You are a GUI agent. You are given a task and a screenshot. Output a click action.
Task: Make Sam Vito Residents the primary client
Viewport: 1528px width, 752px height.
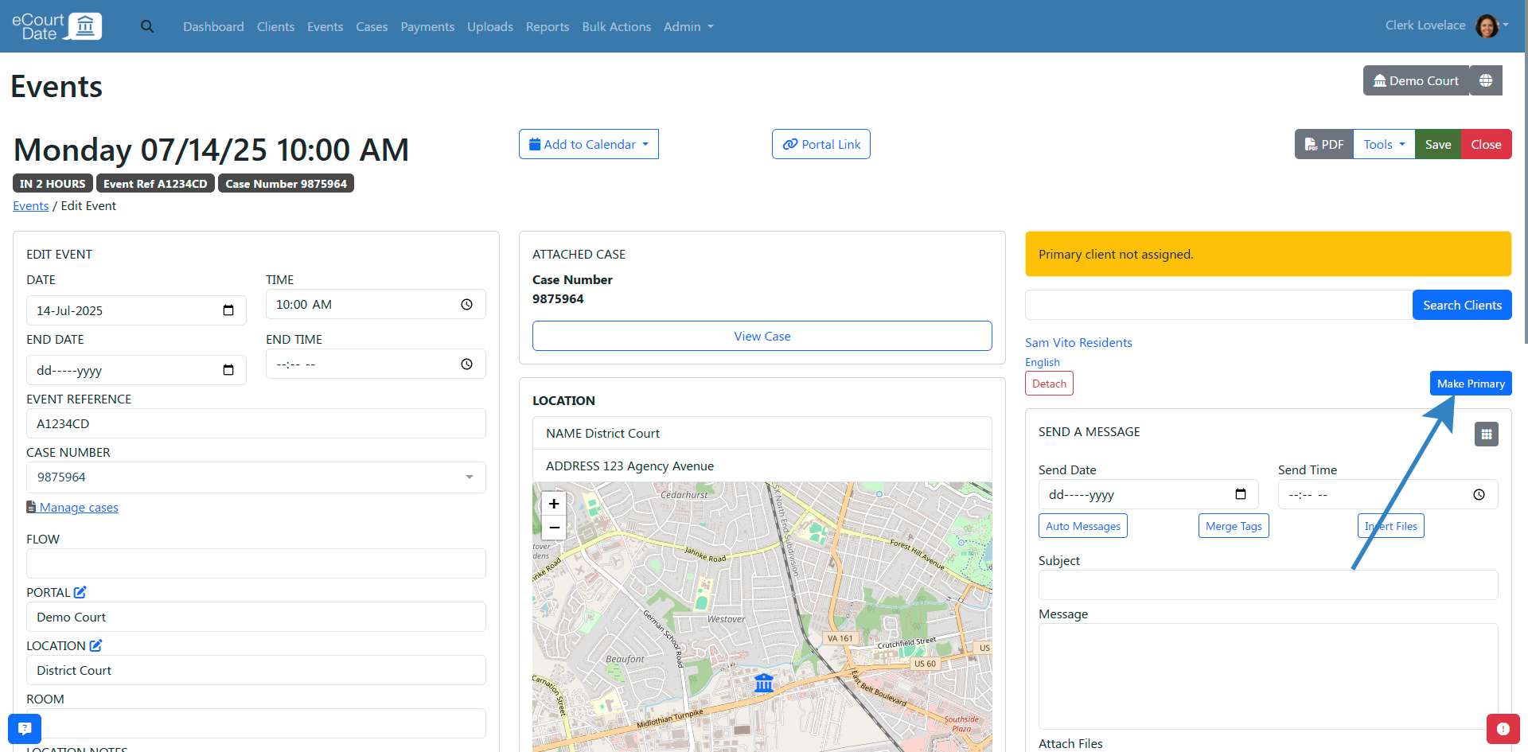click(x=1471, y=384)
